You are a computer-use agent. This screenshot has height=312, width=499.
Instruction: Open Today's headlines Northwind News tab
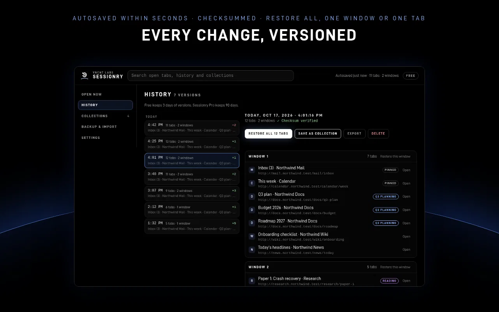coord(406,250)
